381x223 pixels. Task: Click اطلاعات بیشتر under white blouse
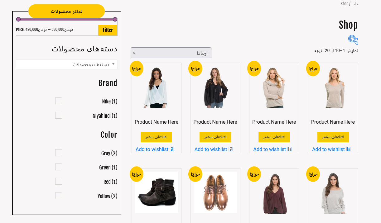point(156,137)
